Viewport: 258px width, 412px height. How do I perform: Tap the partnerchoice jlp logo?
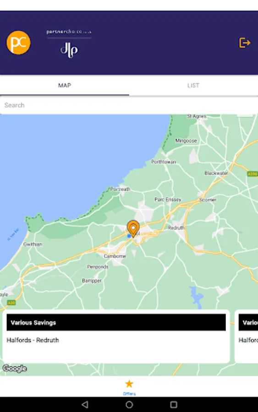pos(69,43)
